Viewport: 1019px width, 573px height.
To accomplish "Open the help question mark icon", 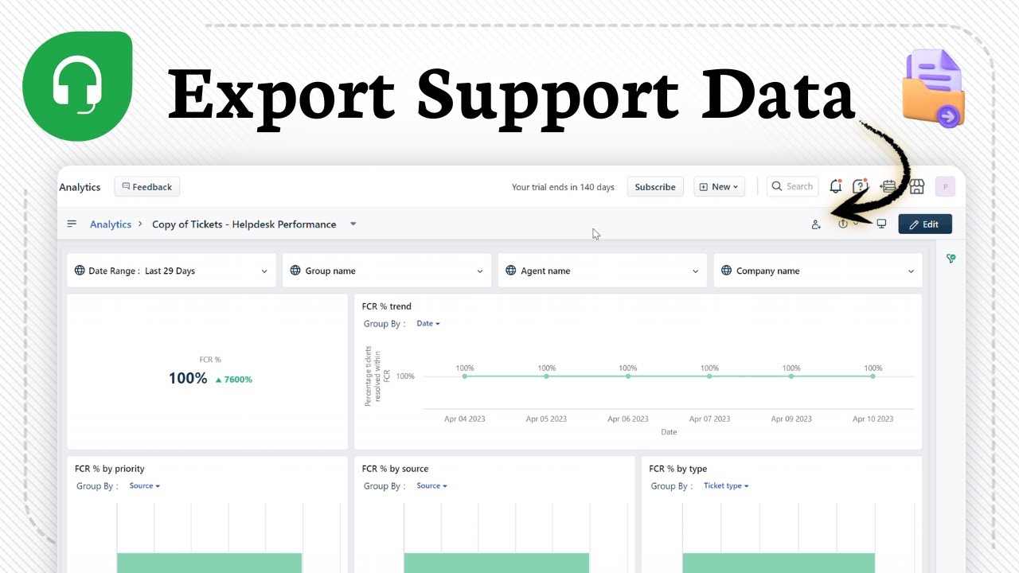I will (x=860, y=186).
